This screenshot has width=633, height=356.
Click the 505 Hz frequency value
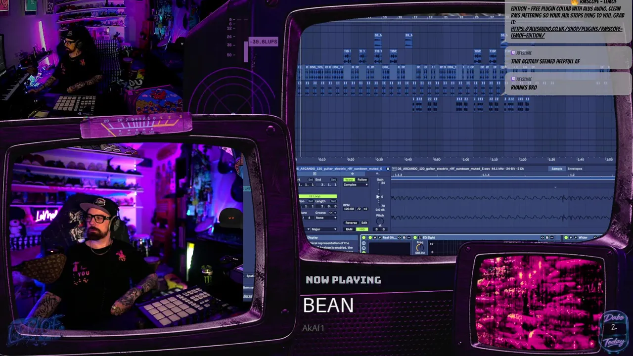pyautogui.click(x=420, y=253)
